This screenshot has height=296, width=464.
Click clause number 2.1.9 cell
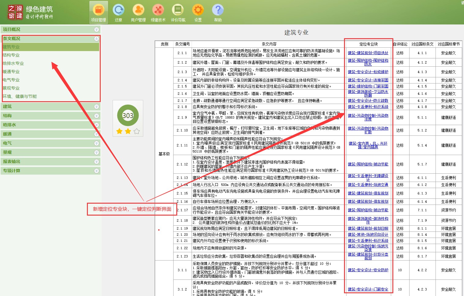(182, 117)
